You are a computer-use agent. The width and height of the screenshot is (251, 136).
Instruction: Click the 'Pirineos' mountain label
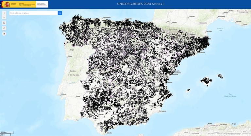tap(173, 30)
